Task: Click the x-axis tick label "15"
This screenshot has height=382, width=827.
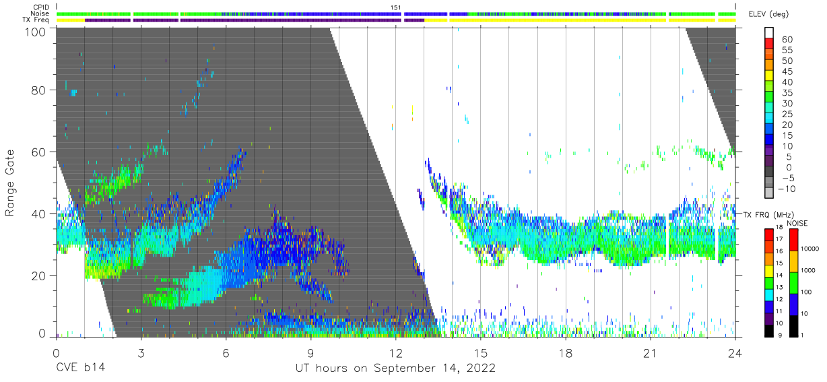Action: (x=481, y=352)
